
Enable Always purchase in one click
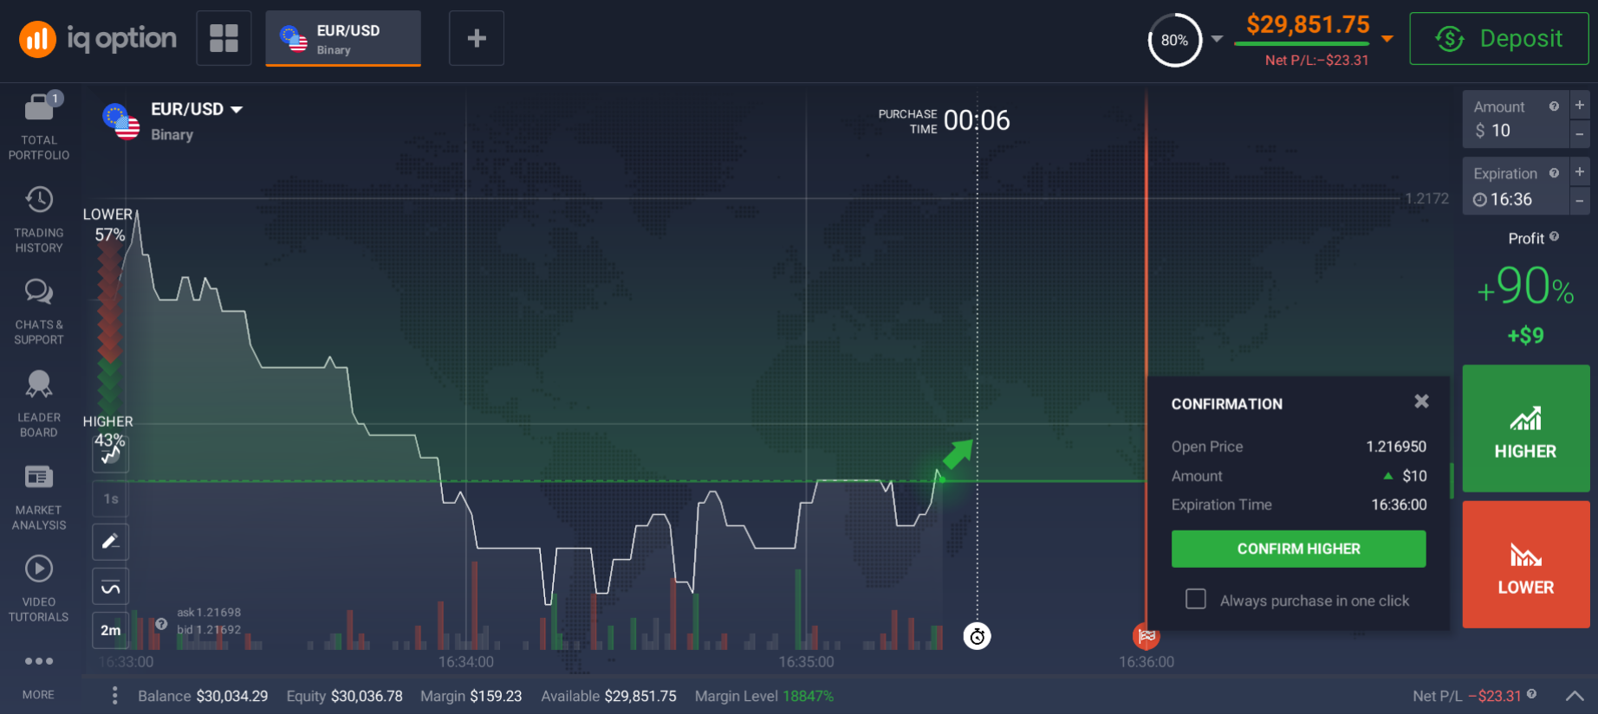(1196, 599)
